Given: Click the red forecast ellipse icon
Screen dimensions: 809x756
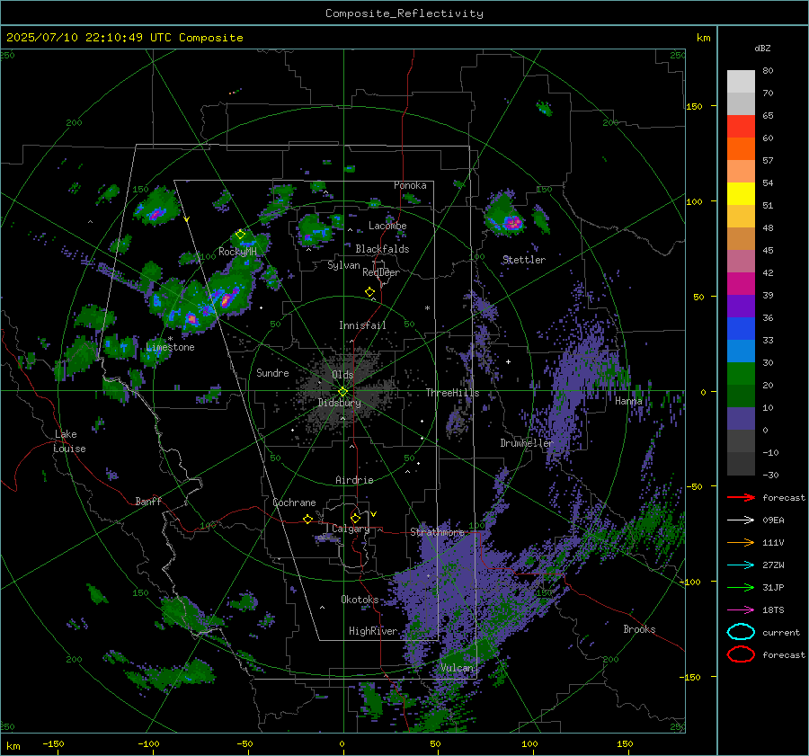Looking at the screenshot, I should coord(741,654).
